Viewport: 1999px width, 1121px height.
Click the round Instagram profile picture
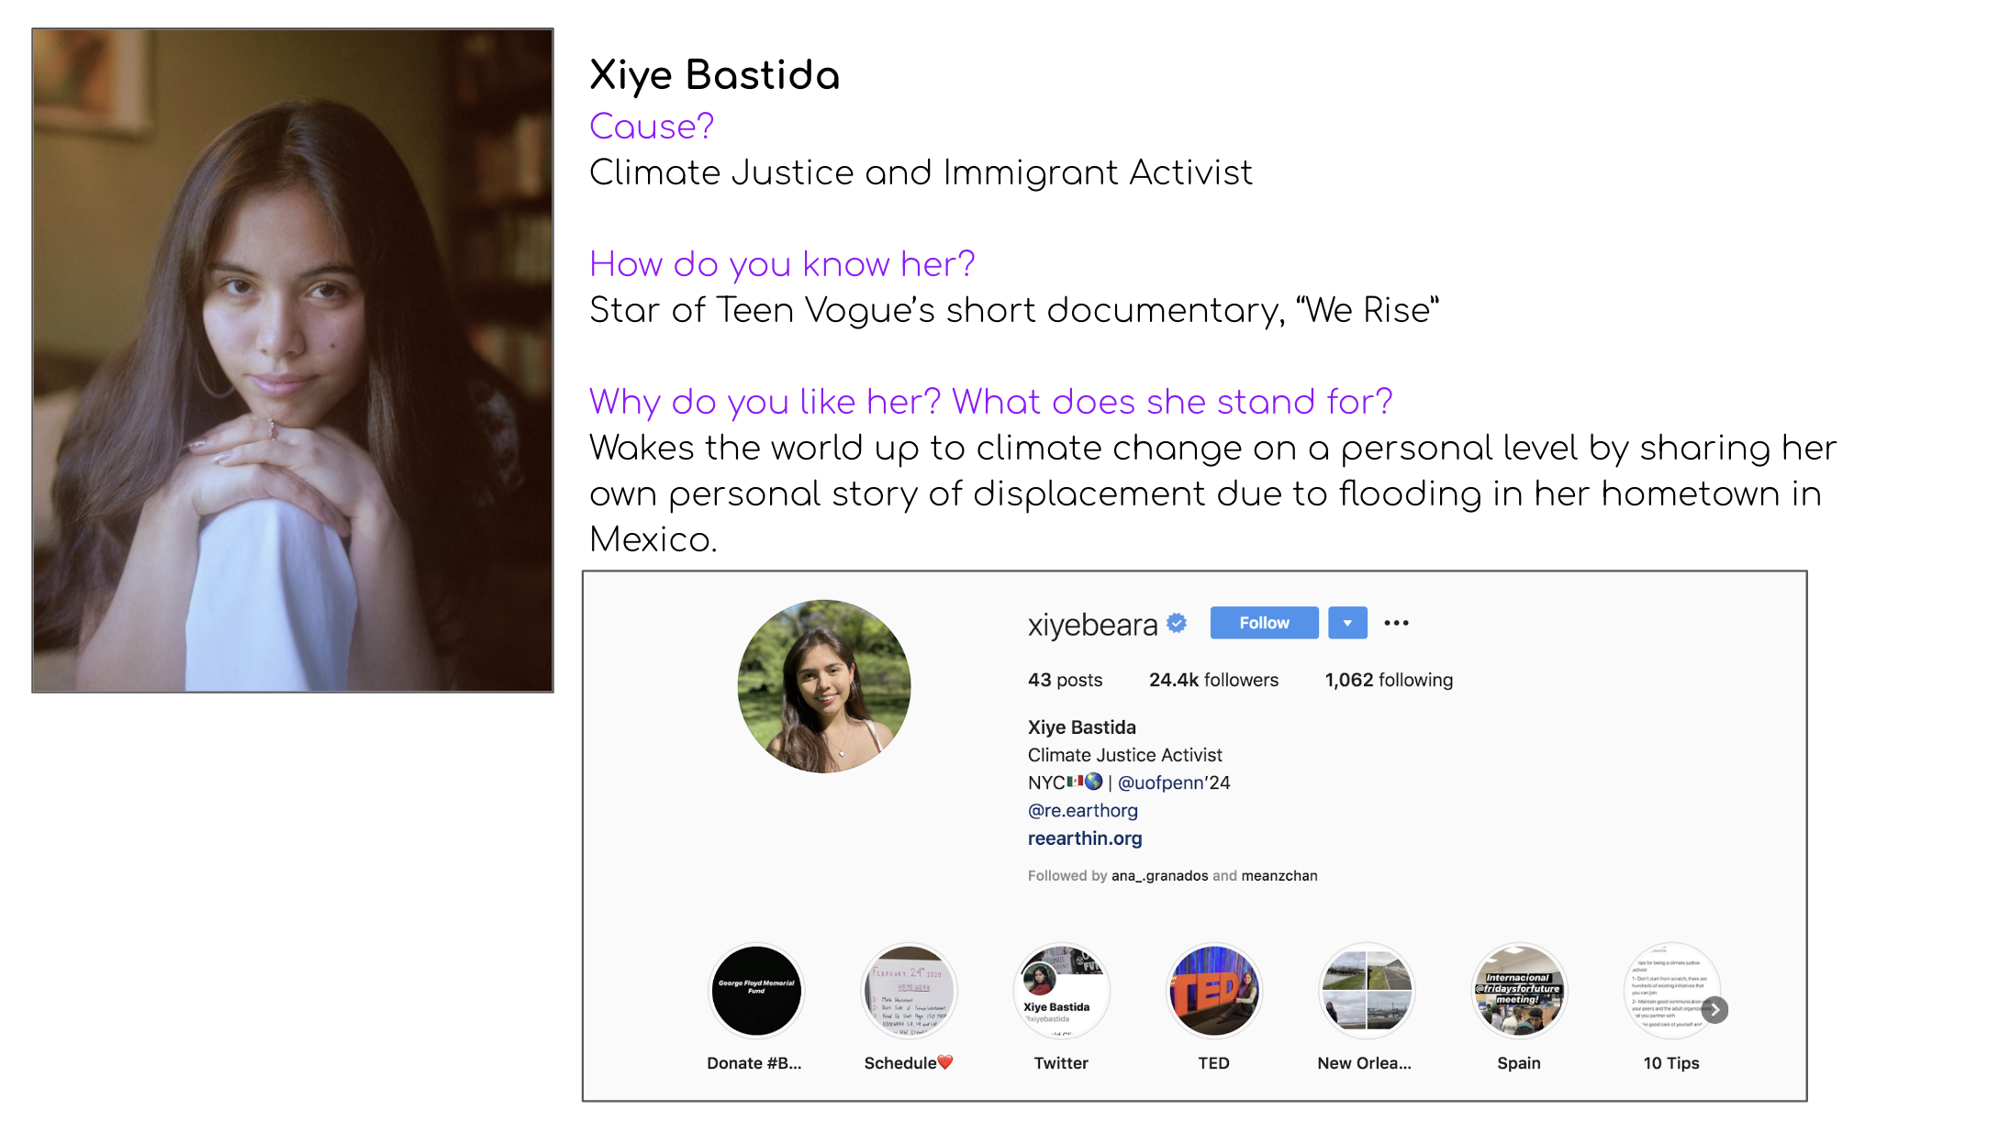point(823,686)
